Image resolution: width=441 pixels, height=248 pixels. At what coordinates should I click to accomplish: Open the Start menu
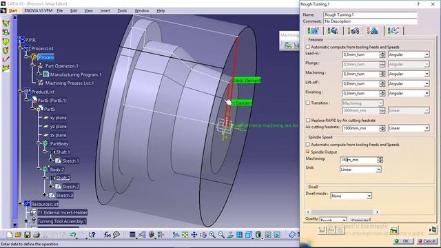point(12,11)
